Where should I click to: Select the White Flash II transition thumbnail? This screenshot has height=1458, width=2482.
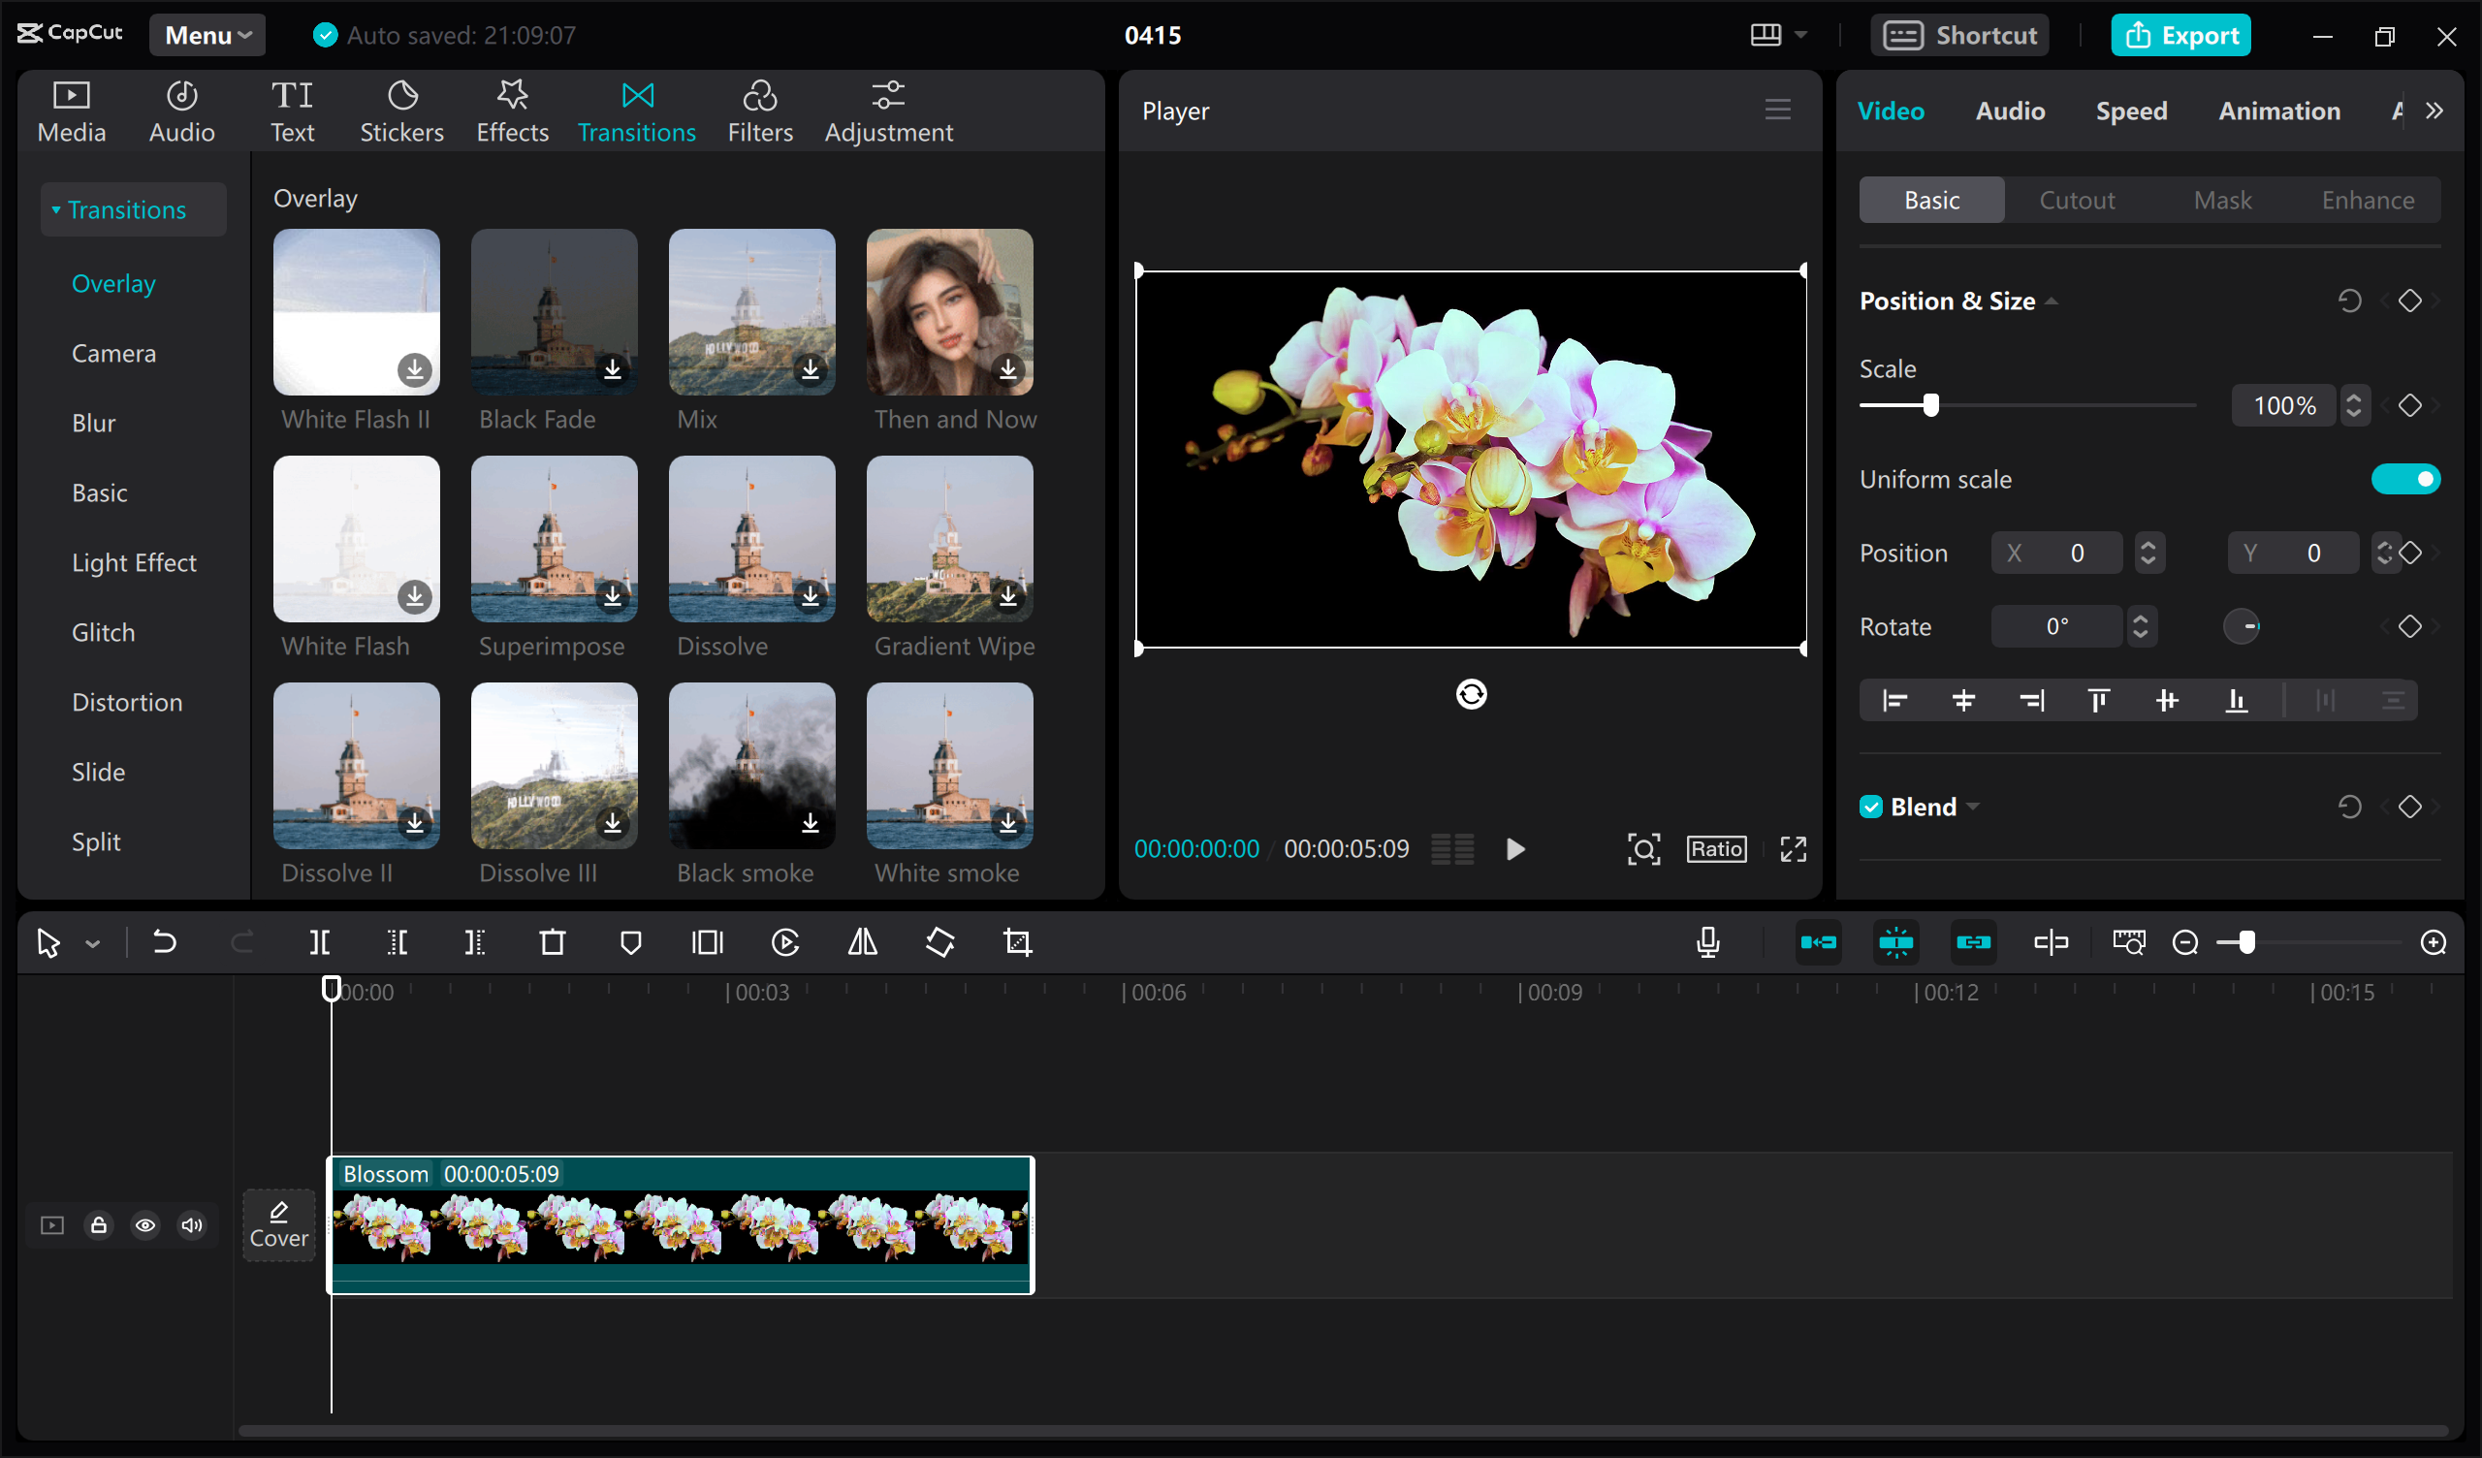pos(357,312)
